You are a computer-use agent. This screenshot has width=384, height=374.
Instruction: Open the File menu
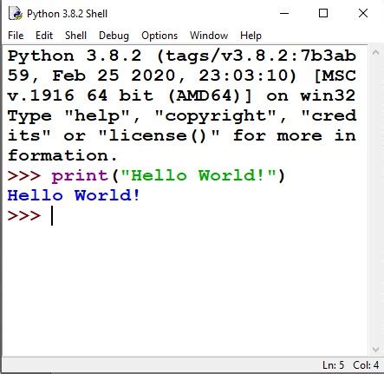coord(16,36)
